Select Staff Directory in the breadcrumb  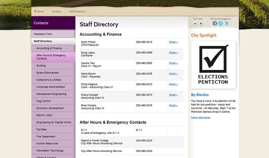77,11
